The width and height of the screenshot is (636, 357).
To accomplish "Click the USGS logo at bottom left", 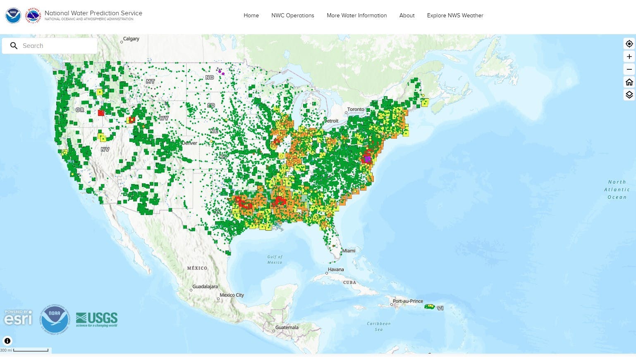I will pyautogui.click(x=96, y=319).
